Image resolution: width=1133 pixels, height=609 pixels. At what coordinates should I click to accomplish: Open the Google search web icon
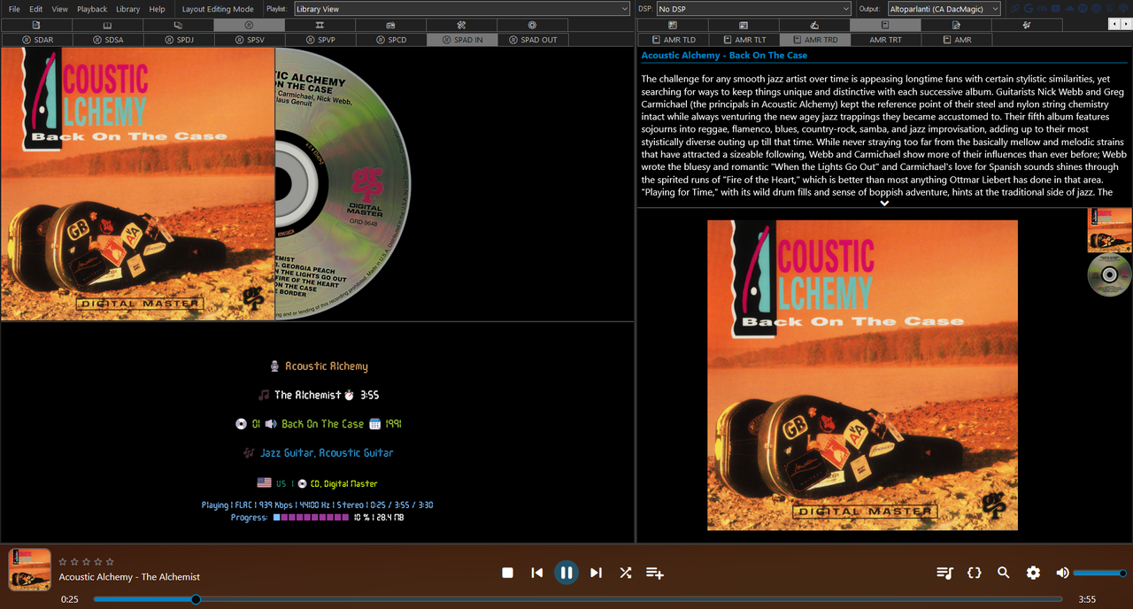1029,9
